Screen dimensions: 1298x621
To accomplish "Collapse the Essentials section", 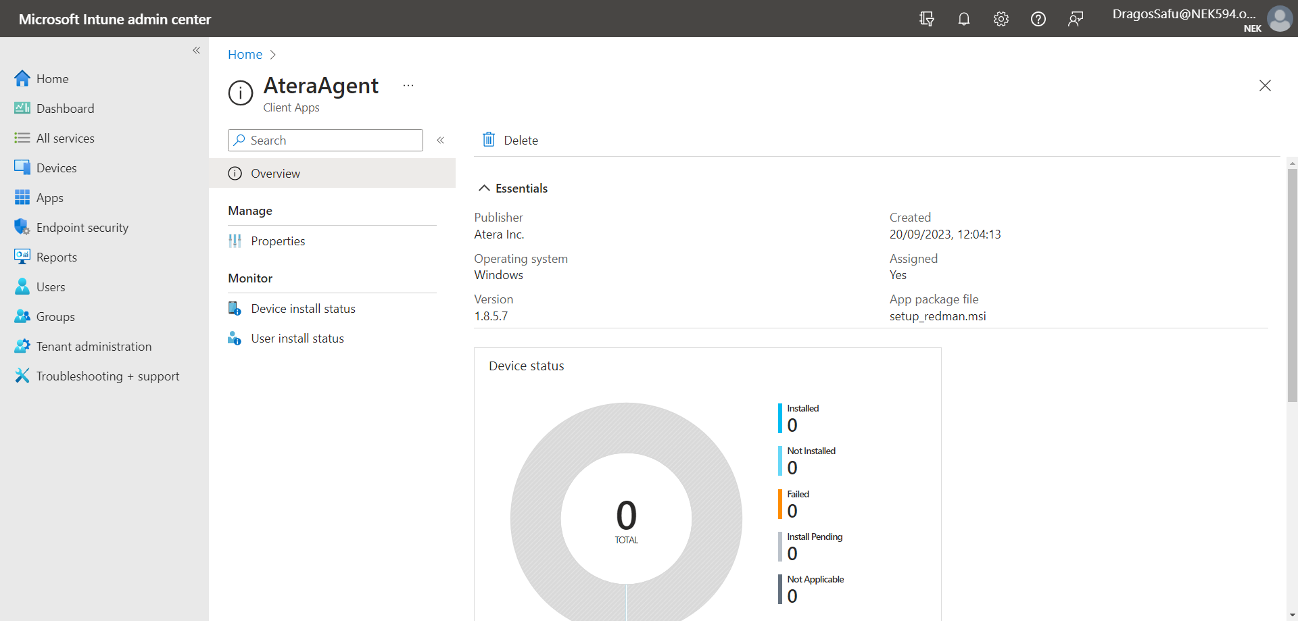I will tap(484, 189).
